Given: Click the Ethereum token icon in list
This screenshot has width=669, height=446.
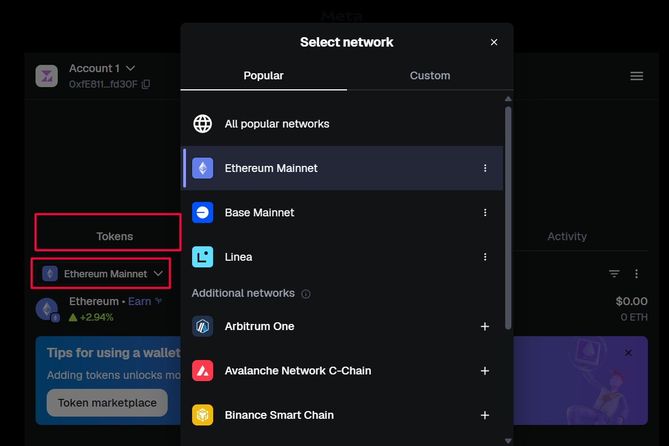Looking at the screenshot, I should coord(47,309).
